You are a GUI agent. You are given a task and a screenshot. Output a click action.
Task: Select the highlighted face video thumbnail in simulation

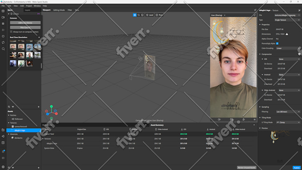[29, 47]
